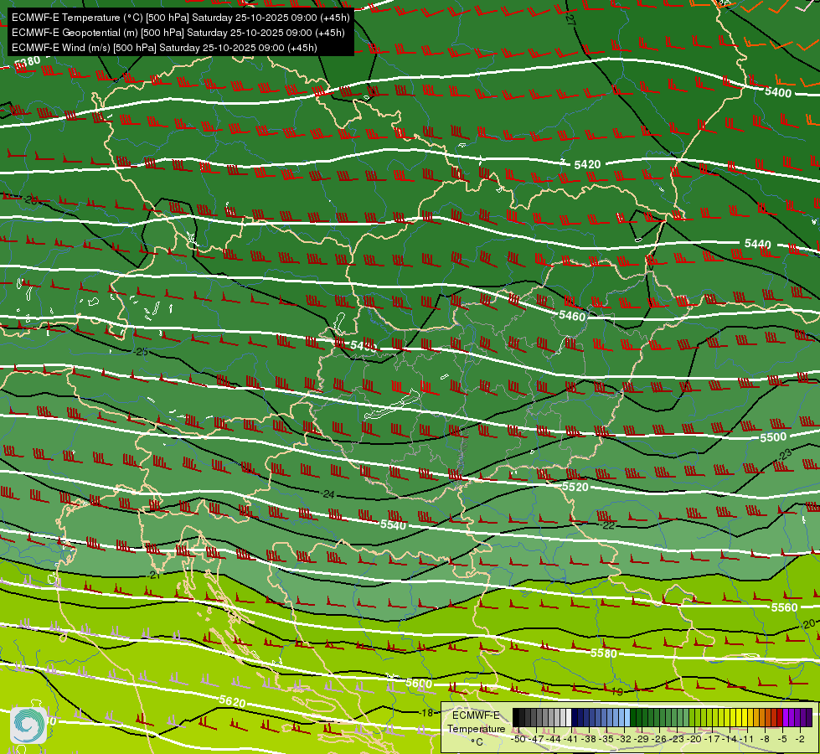Click the 5600 geopotential contour label

coord(419,683)
